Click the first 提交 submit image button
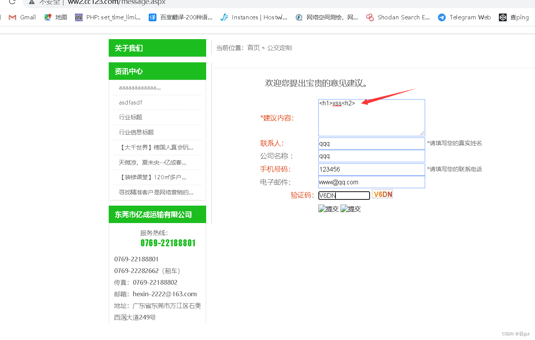535x340 pixels. (x=328, y=209)
